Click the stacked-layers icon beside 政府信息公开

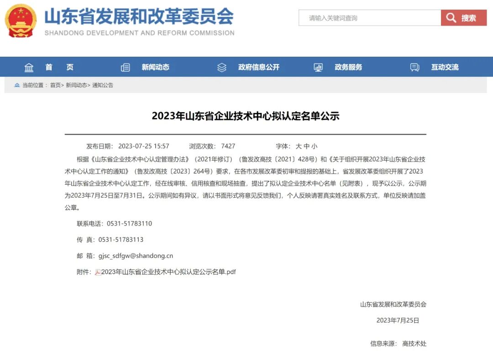click(222, 67)
